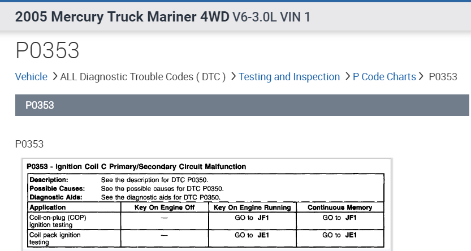The image size is (471, 251).
Task: Select ALL Diagnostic Trouble Codes breadcrumb text
Action: 143,77
